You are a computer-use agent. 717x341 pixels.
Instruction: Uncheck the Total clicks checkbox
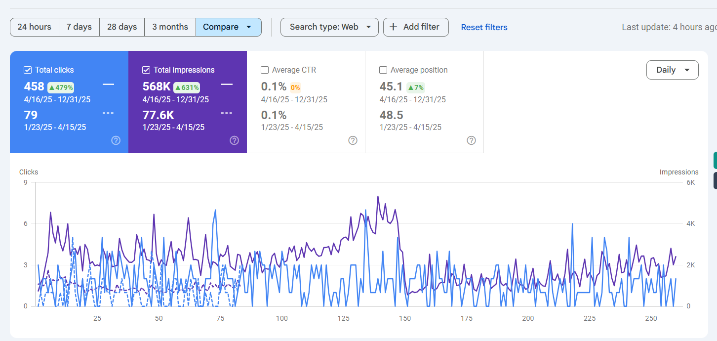click(x=28, y=70)
